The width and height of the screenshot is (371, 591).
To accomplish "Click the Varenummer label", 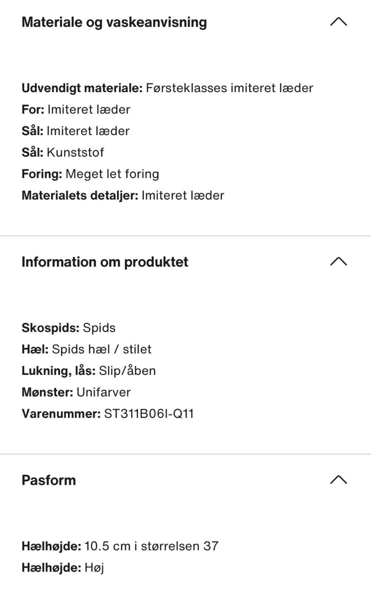I will coord(61,414).
